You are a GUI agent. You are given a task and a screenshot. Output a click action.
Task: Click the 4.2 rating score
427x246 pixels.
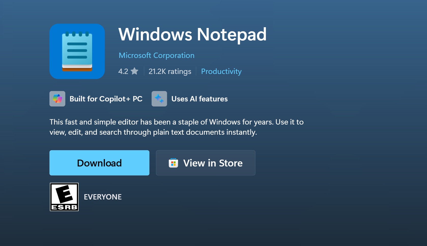[123, 71]
